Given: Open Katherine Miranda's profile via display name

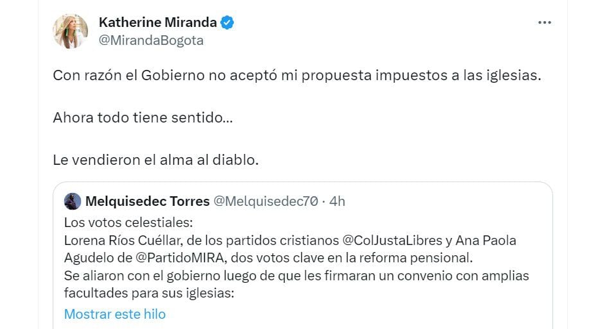Looking at the screenshot, I should coord(157,22).
